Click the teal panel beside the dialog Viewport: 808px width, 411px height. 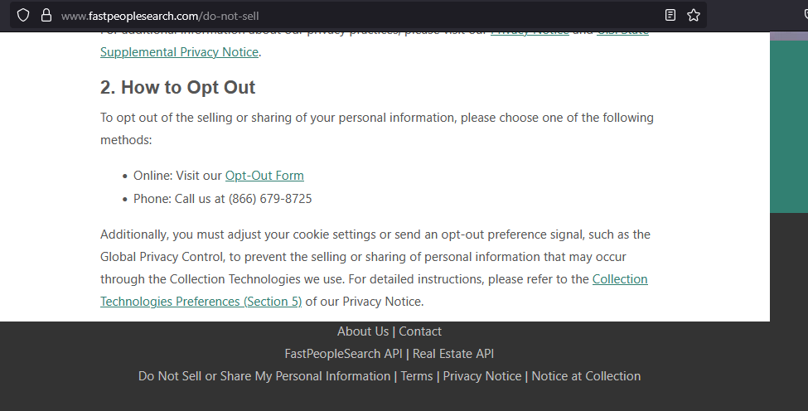(x=789, y=126)
